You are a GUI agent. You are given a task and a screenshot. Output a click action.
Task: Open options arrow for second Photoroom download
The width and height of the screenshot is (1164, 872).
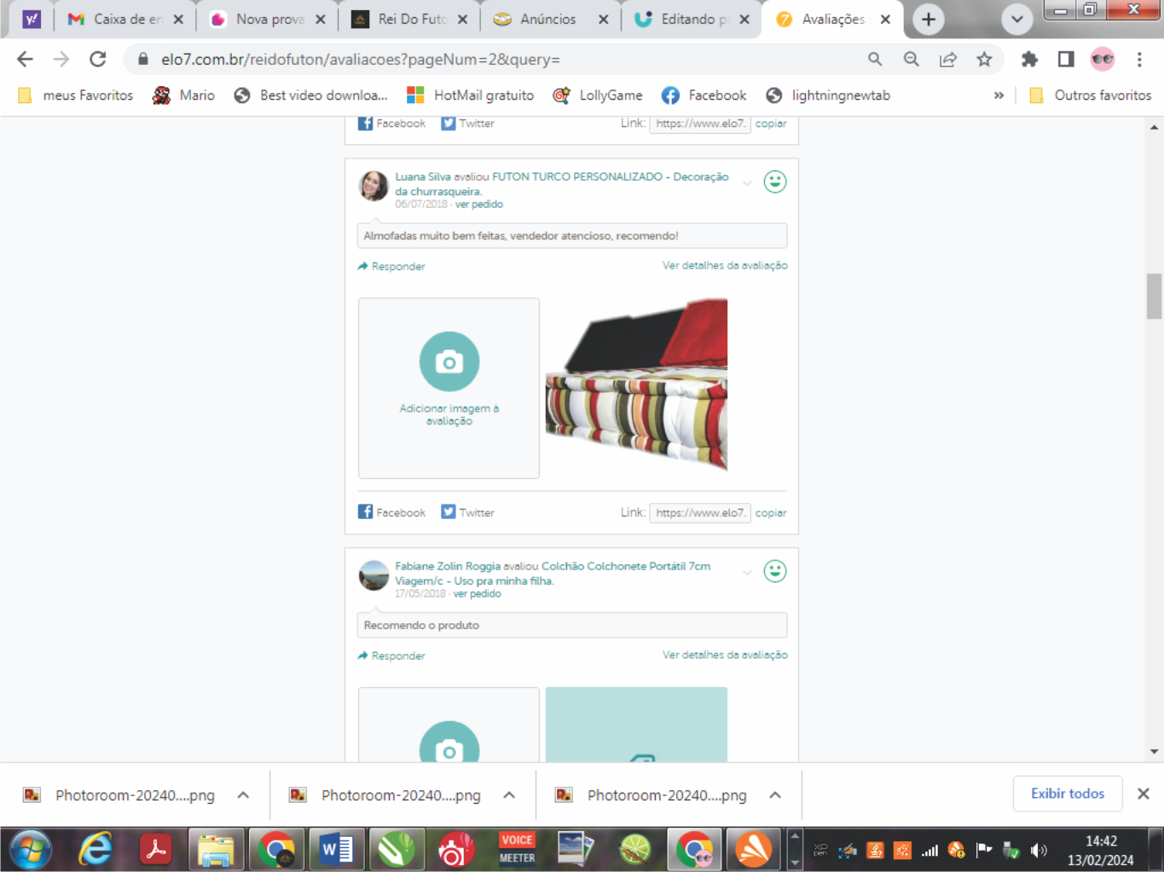(509, 795)
